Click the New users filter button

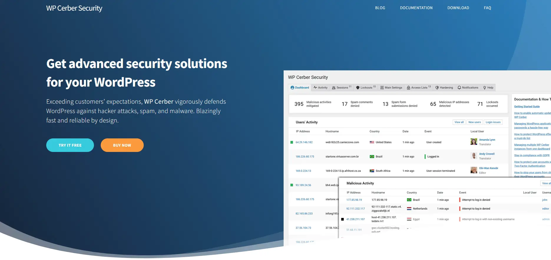[474, 122]
